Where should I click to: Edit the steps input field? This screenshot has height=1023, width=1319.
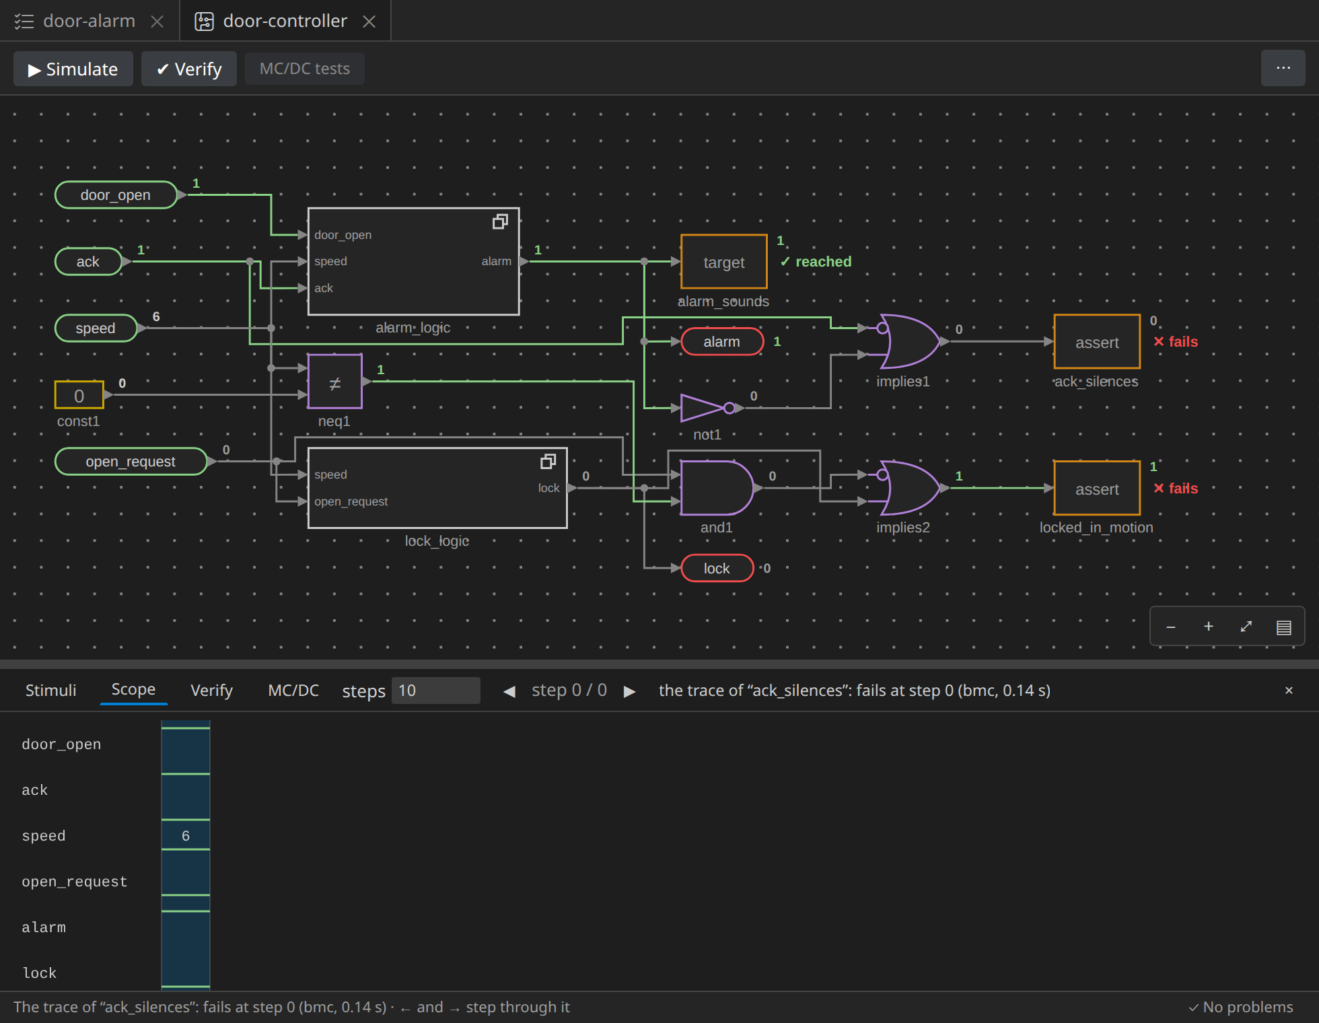coord(436,691)
